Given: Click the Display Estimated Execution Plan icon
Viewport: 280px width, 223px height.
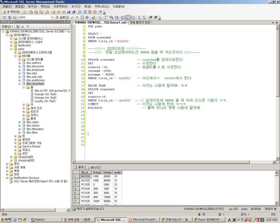Looking at the screenshot, I should click(82, 17).
